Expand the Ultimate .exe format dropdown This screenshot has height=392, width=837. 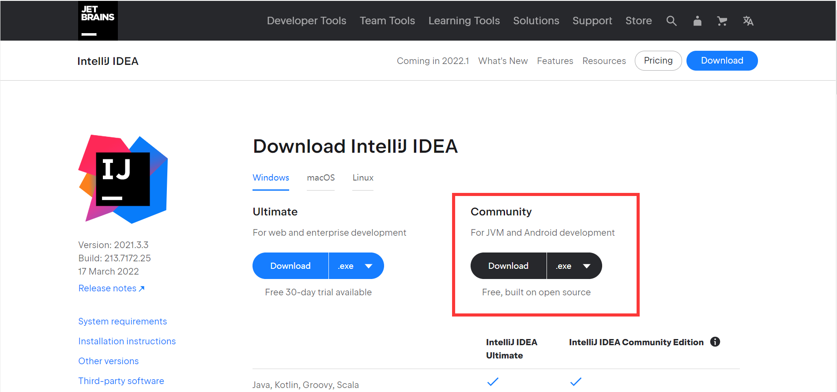pyautogui.click(x=356, y=266)
